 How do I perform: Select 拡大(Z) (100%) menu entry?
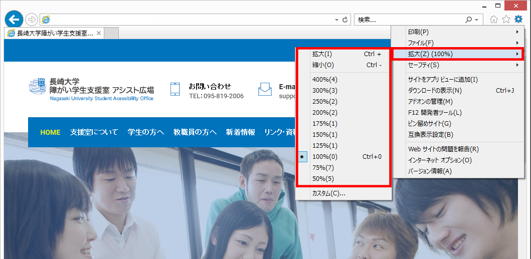point(458,54)
